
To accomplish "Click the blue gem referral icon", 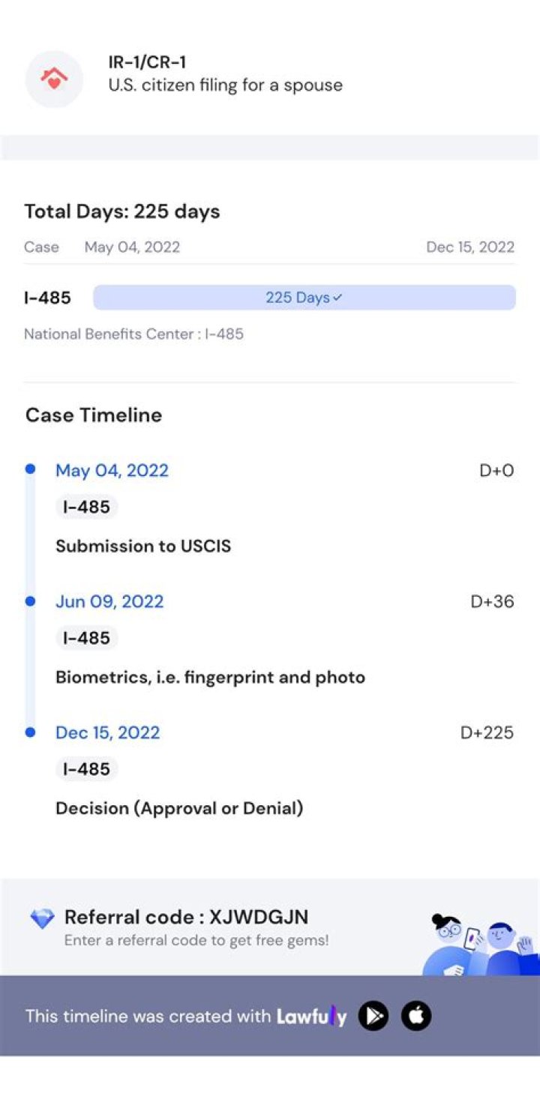I will 42,918.
